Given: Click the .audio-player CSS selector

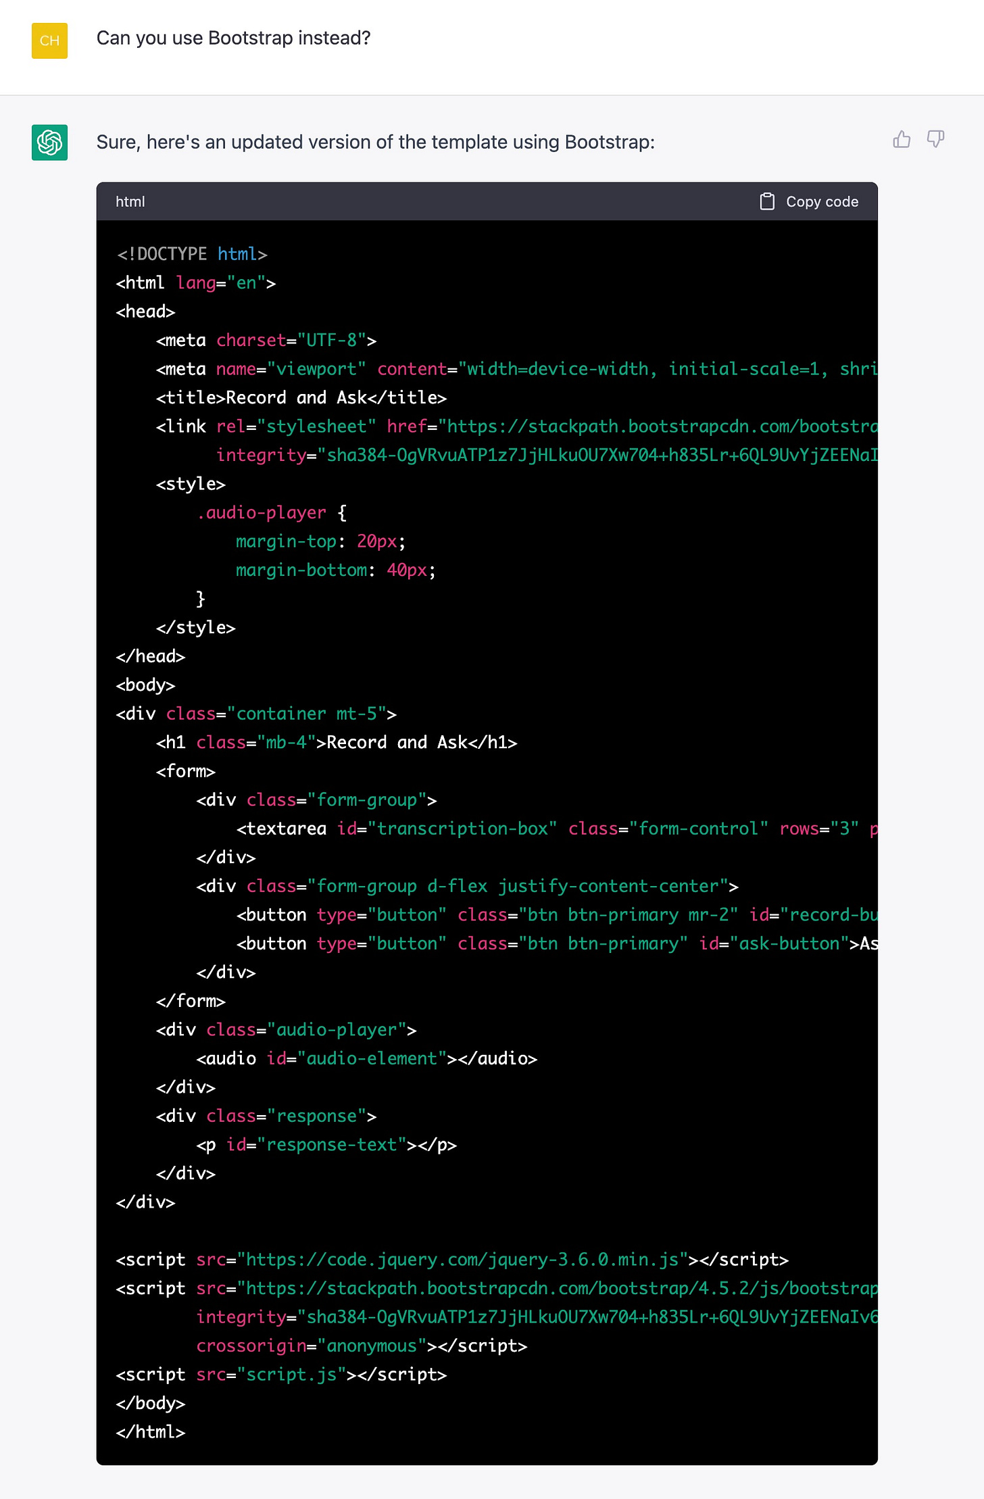Looking at the screenshot, I should coord(262,512).
